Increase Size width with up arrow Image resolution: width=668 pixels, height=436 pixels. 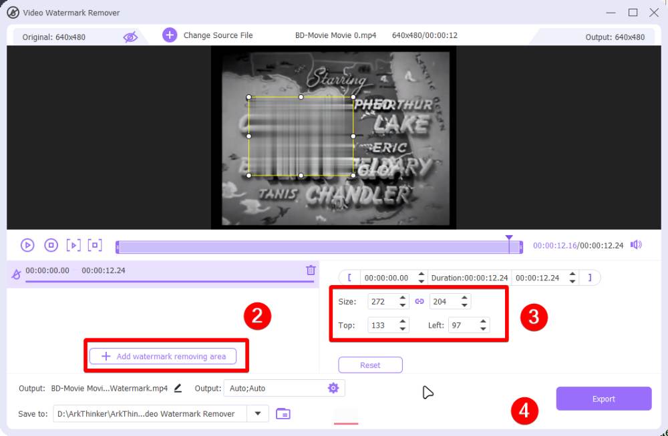[x=403, y=298]
